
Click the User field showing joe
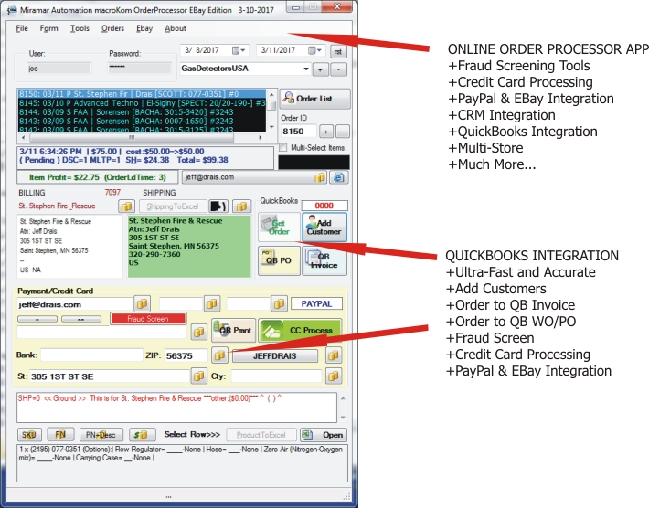coord(59,69)
